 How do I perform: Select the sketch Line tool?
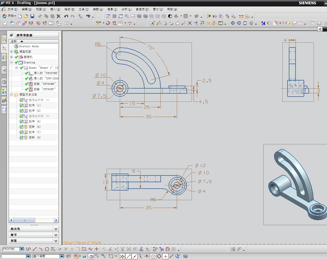pos(35,249)
